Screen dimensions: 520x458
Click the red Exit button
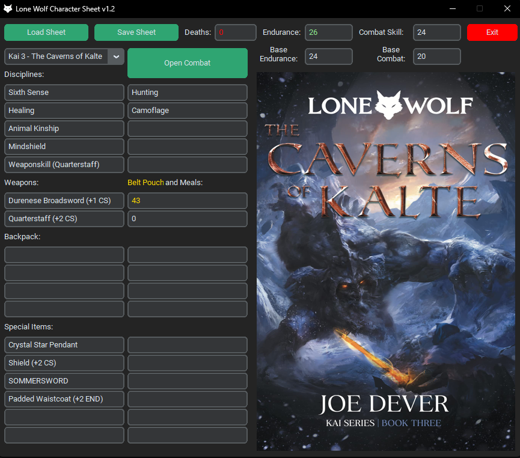492,32
